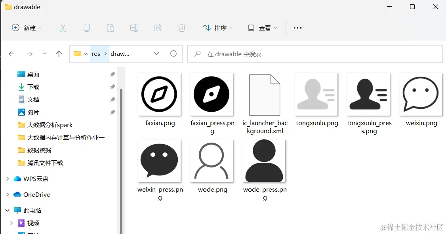
Task: Click the Rename icon in toolbar
Action: [134, 28]
